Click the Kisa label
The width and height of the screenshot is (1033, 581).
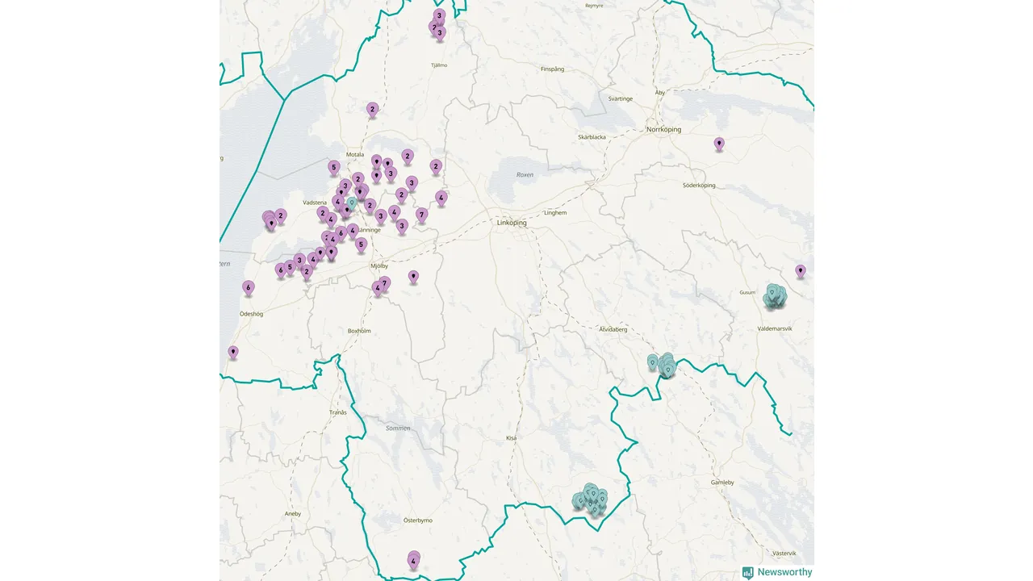click(x=511, y=437)
